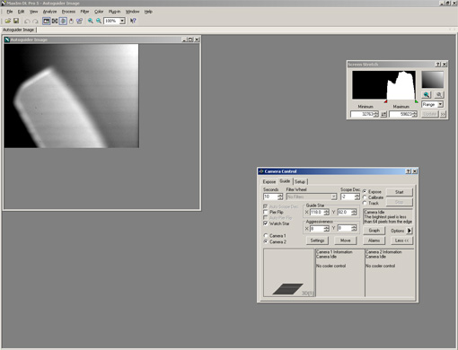The width and height of the screenshot is (458, 350).
Task: Click inside the autoguider image
Action: (72, 96)
